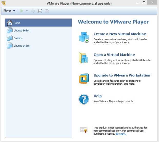Click the Help question mark icon
The image size is (159, 142).
click(x=84, y=99)
